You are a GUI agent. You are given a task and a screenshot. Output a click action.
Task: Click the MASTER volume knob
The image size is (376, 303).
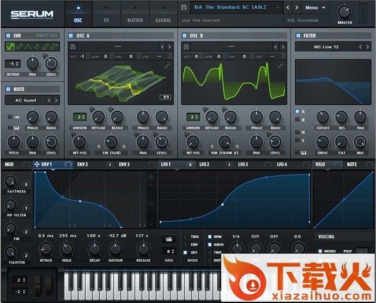point(344,11)
